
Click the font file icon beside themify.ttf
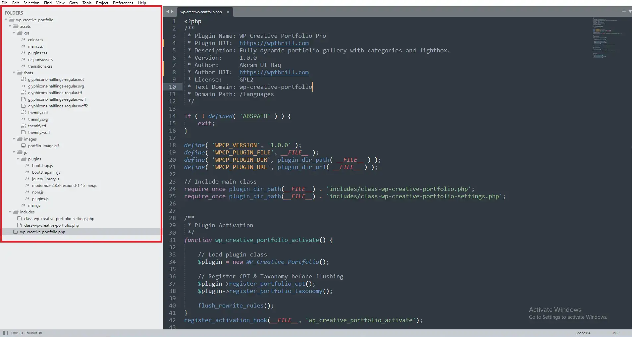coord(24,126)
